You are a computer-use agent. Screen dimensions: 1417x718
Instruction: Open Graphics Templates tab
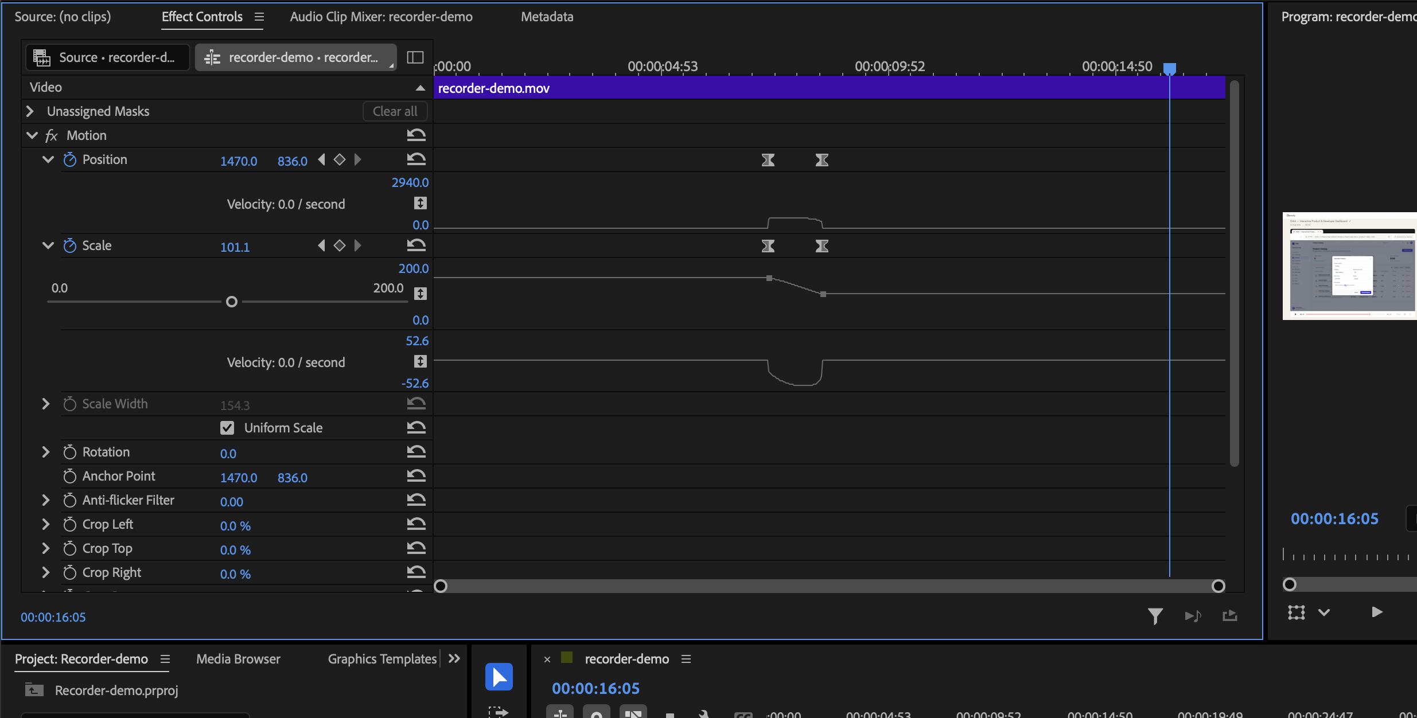coord(382,659)
